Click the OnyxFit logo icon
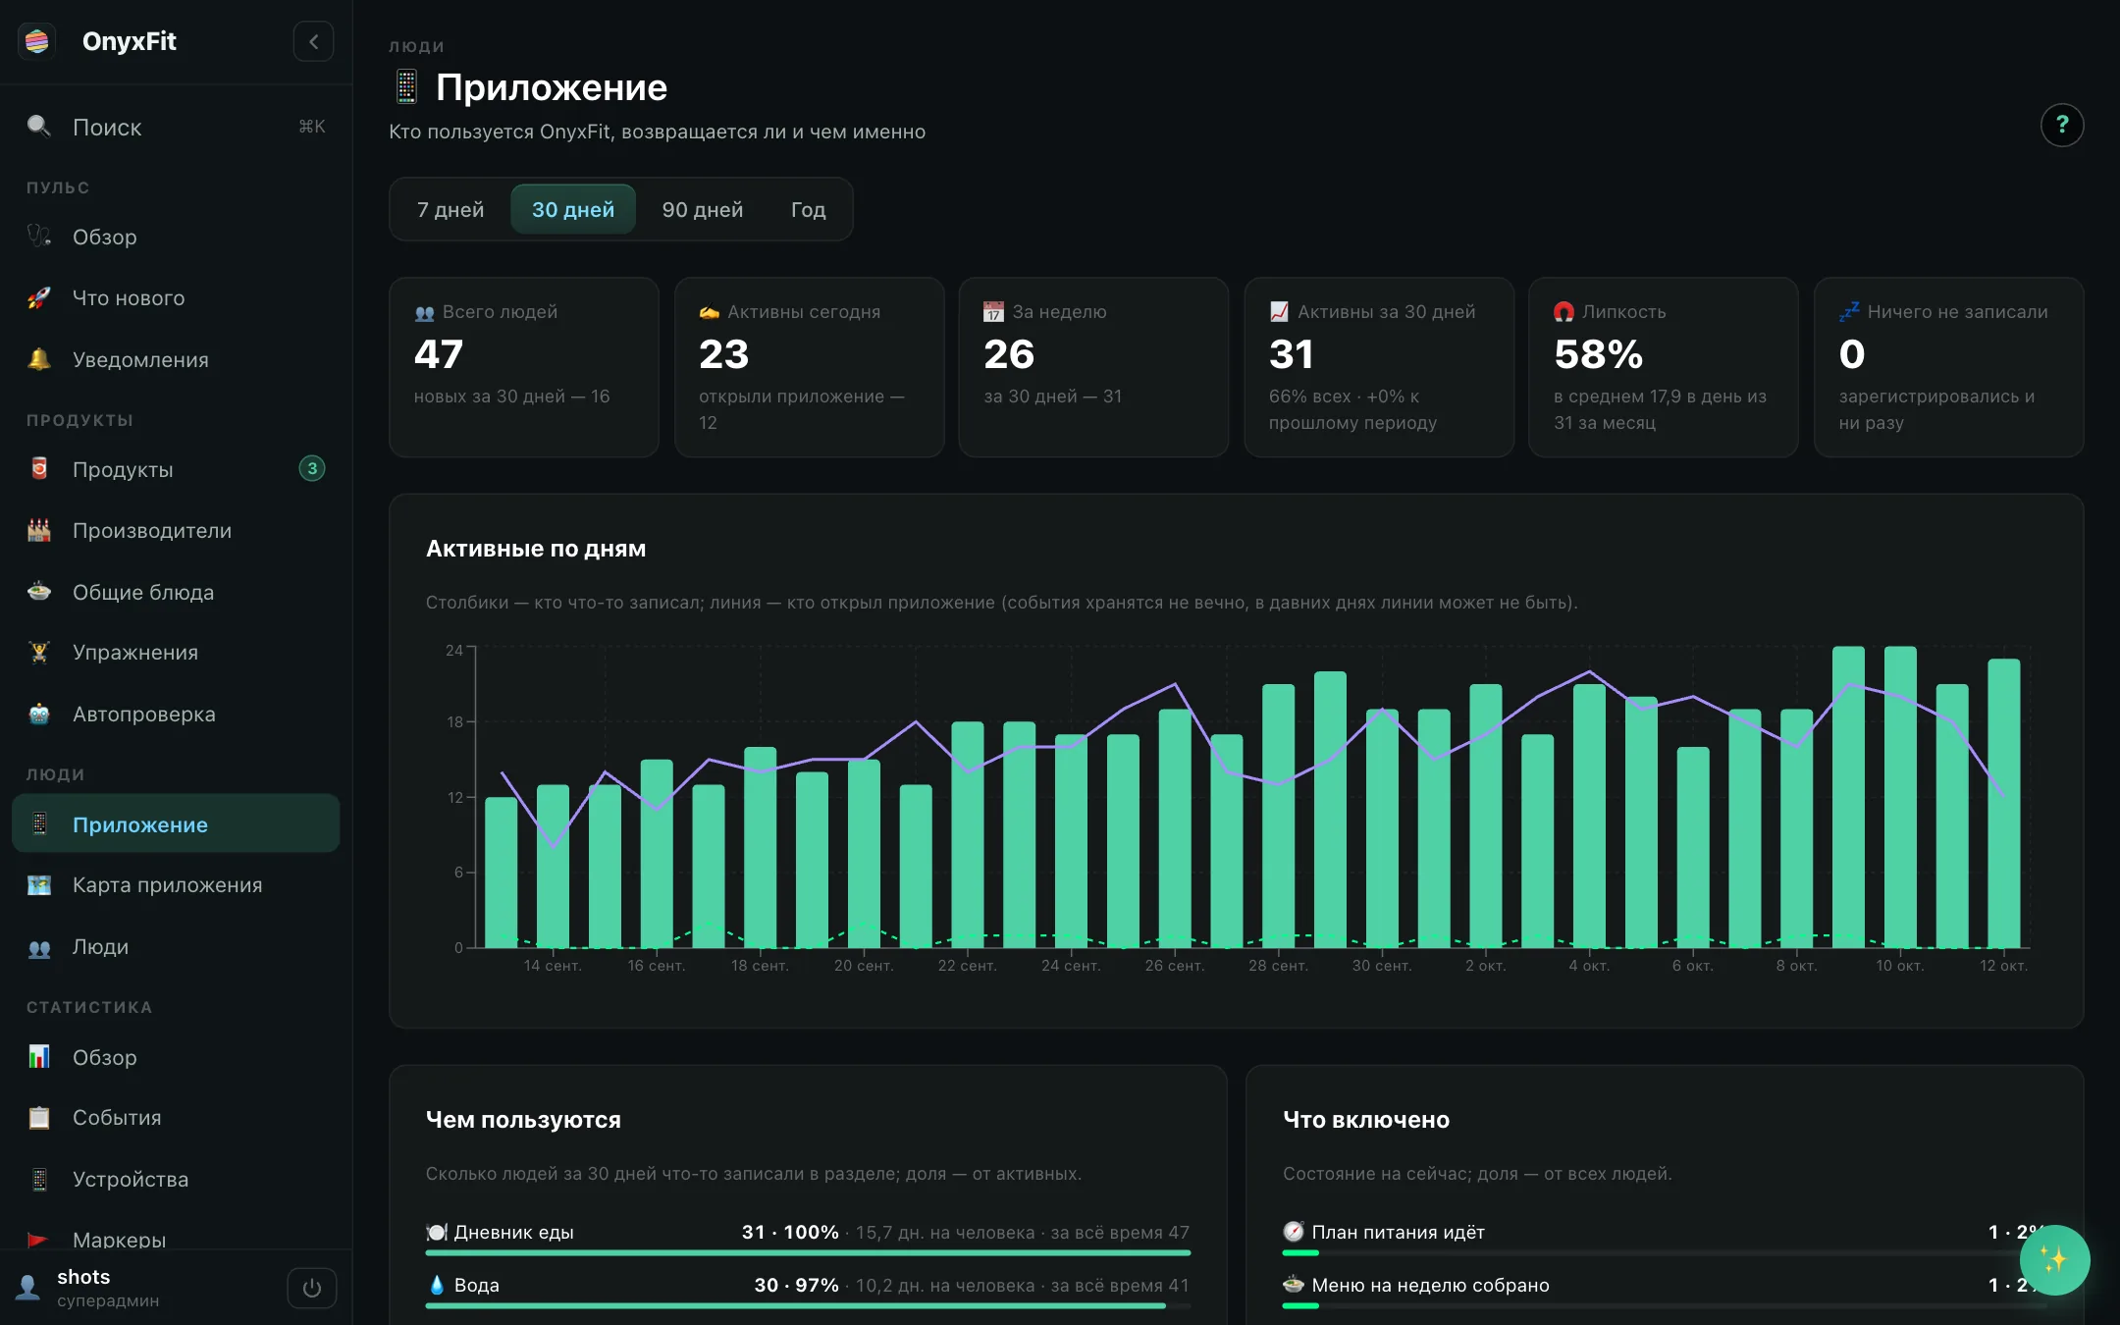Viewport: 2120px width, 1325px height. pyautogui.click(x=37, y=41)
